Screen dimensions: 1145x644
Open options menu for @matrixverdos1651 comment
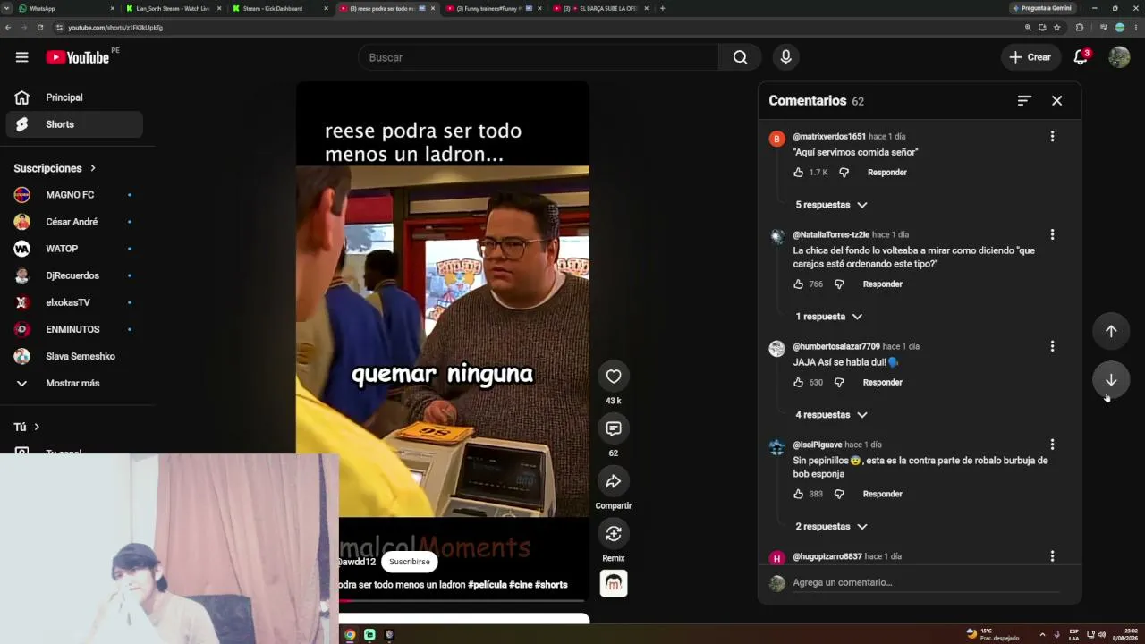[x=1052, y=137]
